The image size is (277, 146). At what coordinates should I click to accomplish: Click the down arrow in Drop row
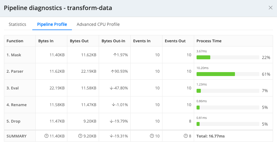[111, 121]
